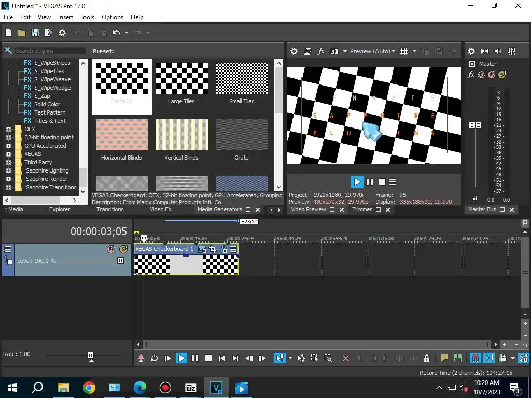Viewport: 531px width, 398px height.
Task: Open Event Pan/Crop on Checkerboard event
Action: coord(213,249)
